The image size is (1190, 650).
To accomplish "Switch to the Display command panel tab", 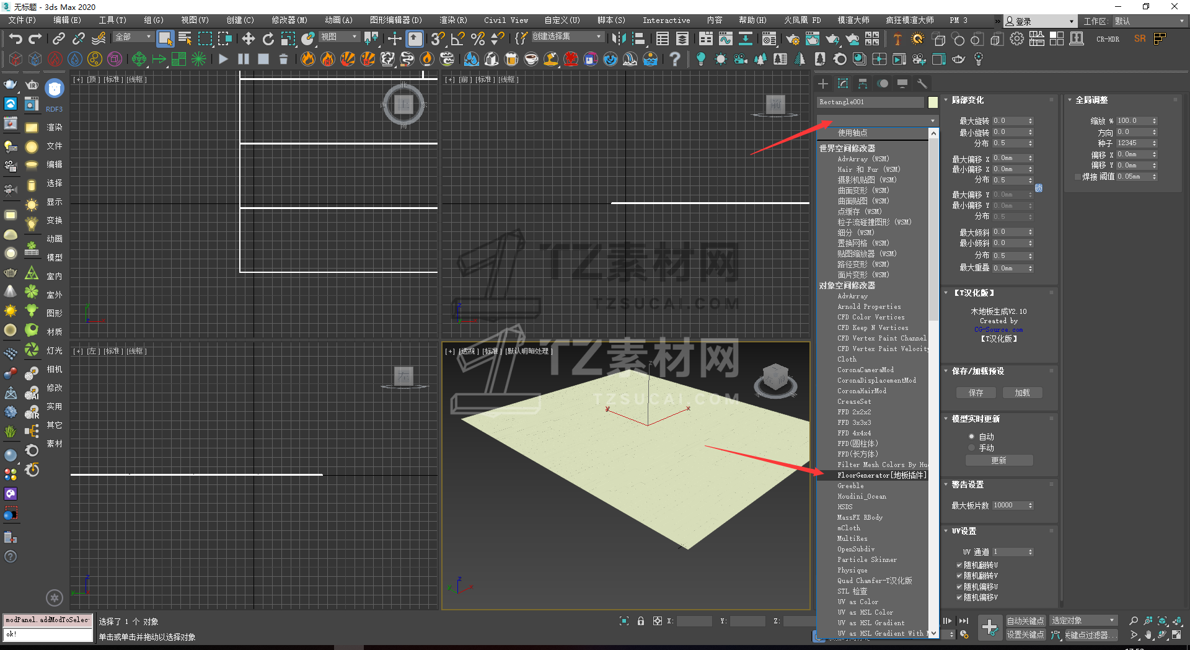I will (902, 83).
